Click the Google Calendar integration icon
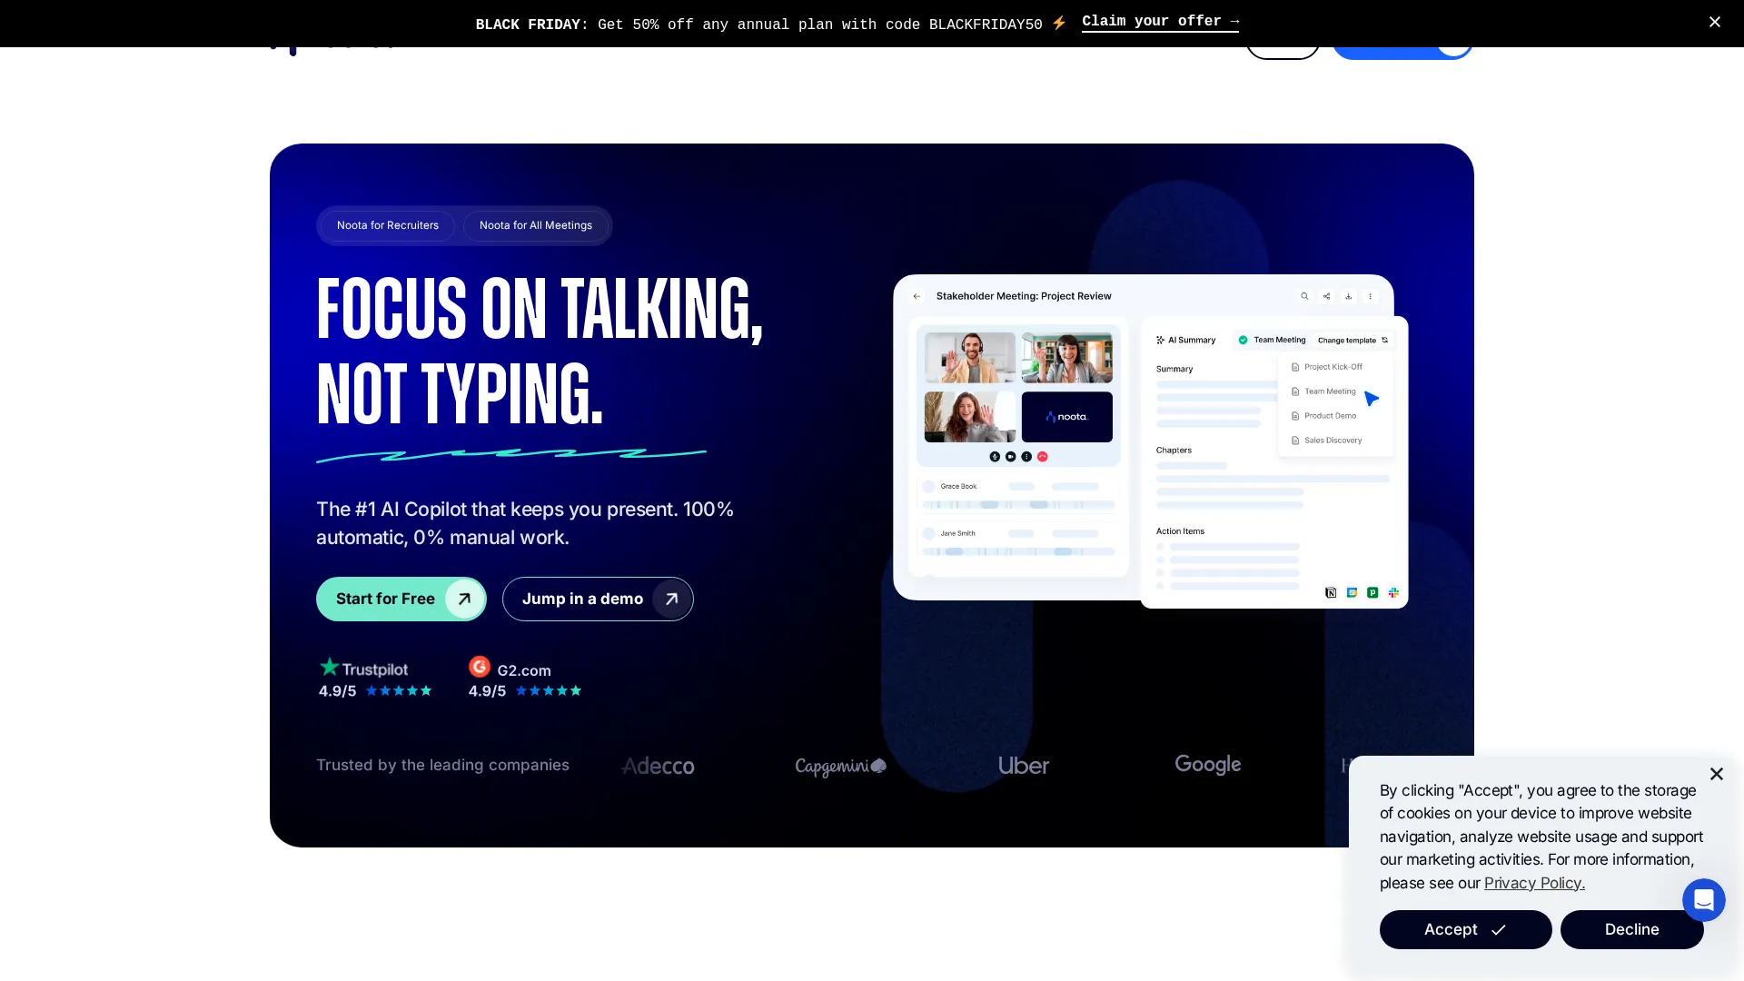 point(1353,592)
